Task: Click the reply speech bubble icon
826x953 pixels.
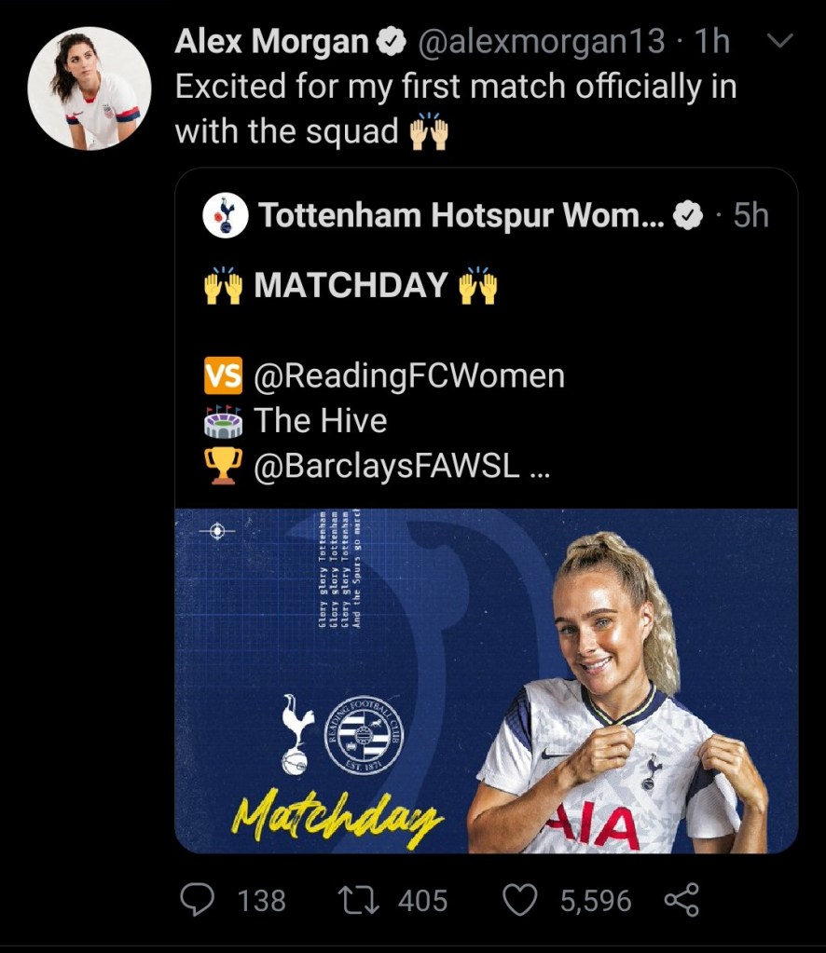Action: pyautogui.click(x=199, y=900)
